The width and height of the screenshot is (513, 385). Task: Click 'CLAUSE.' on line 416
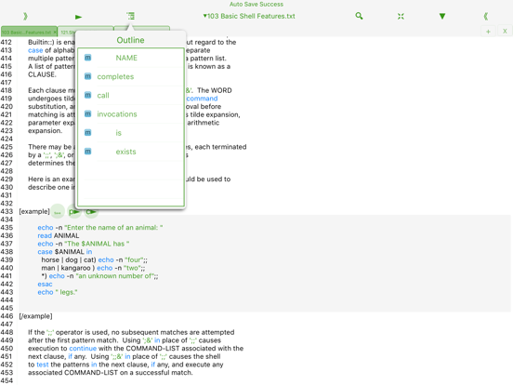pyautogui.click(x=42, y=74)
